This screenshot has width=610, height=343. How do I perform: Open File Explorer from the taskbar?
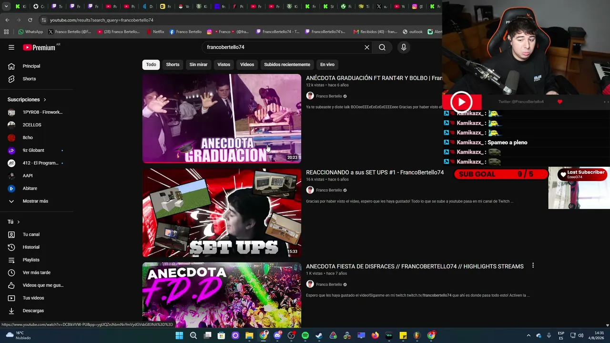click(x=249, y=335)
